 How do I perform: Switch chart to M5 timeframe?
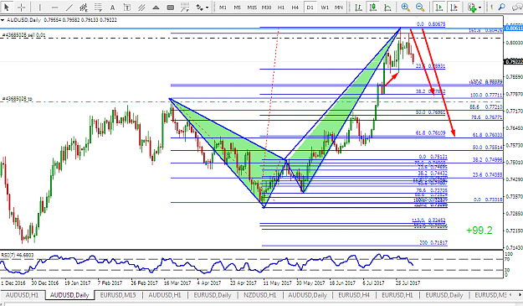[237, 7]
